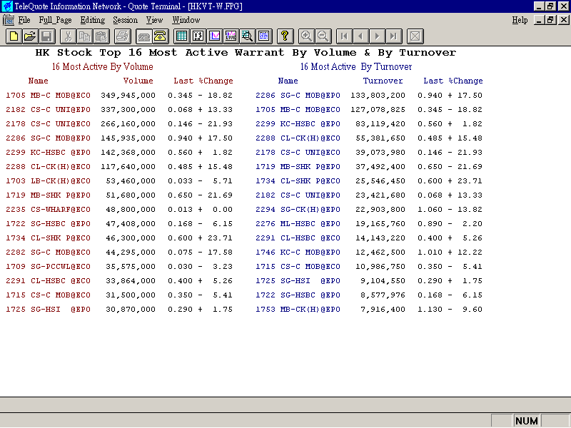Select turnover row 1753 MB-CK(H)@EPO
This screenshot has height=428, width=571.
pos(369,310)
